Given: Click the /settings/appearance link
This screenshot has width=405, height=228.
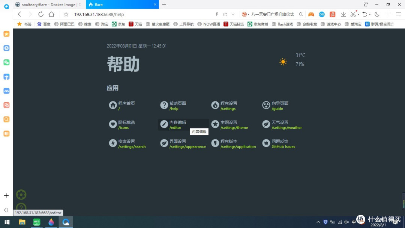Looking at the screenshot, I should [187, 146].
